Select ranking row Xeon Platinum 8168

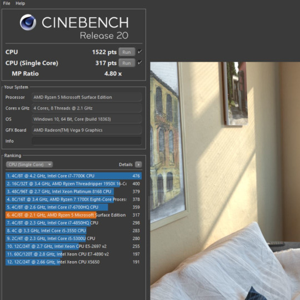click(x=74, y=192)
